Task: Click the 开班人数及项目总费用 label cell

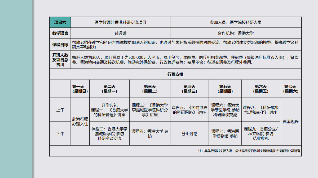Action: pos(60,60)
